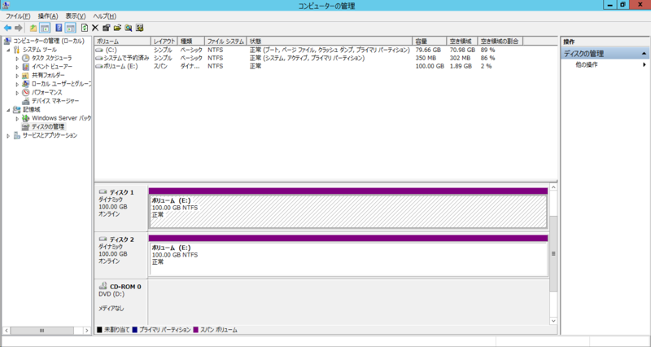This screenshot has width=651, height=347.
Task: Click the purple スパン ボリューム legend swatch
Action: click(x=195, y=330)
